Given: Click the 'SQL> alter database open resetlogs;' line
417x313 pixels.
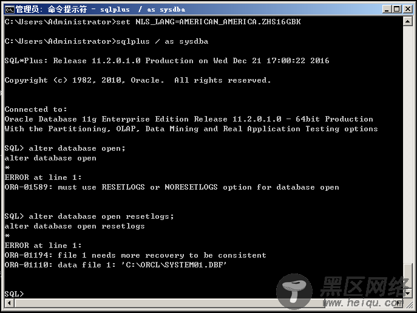Looking at the screenshot, I should point(89,216).
